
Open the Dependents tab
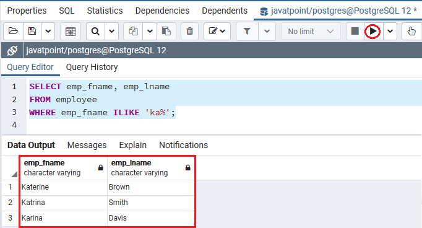pyautogui.click(x=225, y=11)
